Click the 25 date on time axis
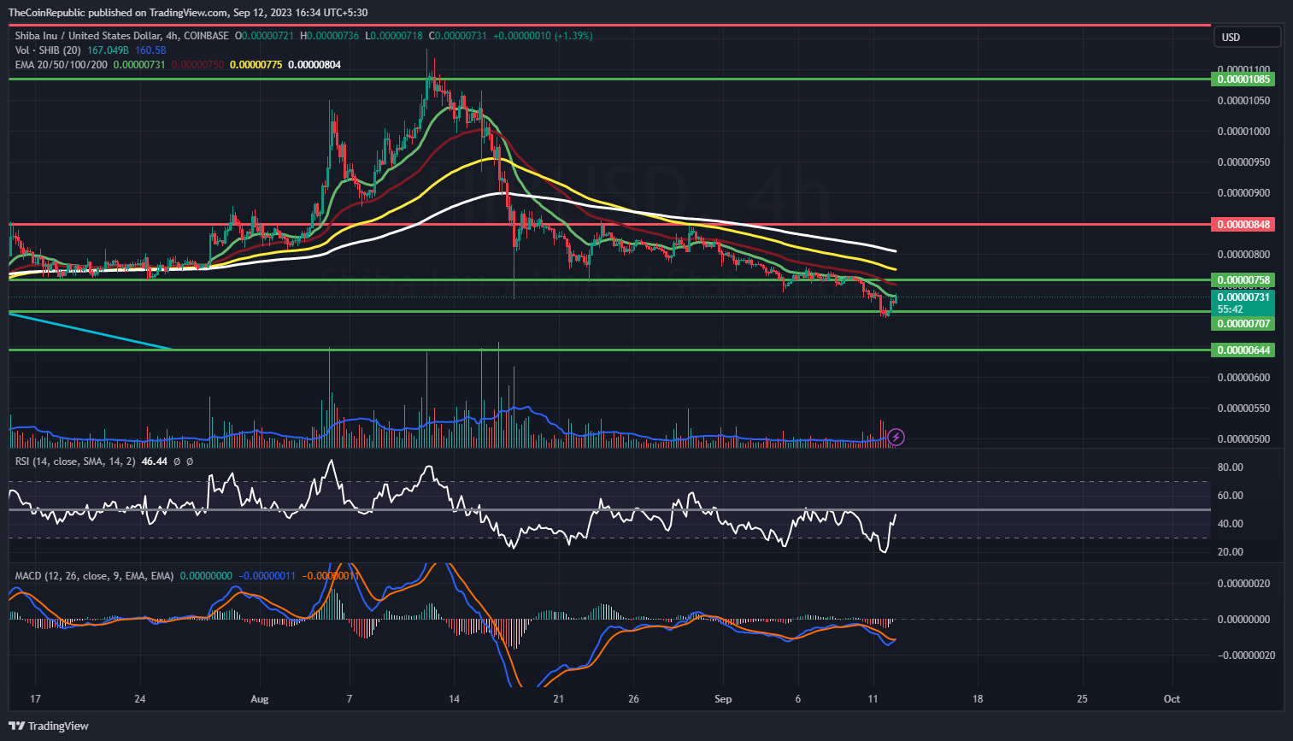The height and width of the screenshot is (741, 1293). click(1082, 699)
